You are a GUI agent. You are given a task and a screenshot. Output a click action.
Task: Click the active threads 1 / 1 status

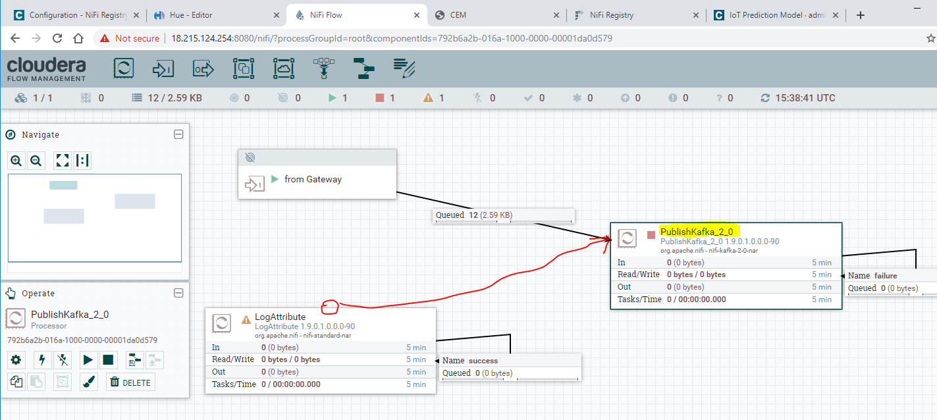click(34, 98)
